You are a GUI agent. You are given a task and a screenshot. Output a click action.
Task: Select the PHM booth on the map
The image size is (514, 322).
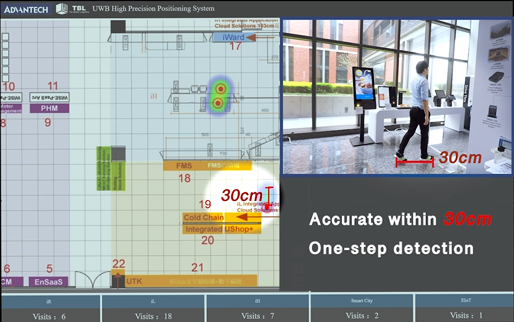point(49,109)
